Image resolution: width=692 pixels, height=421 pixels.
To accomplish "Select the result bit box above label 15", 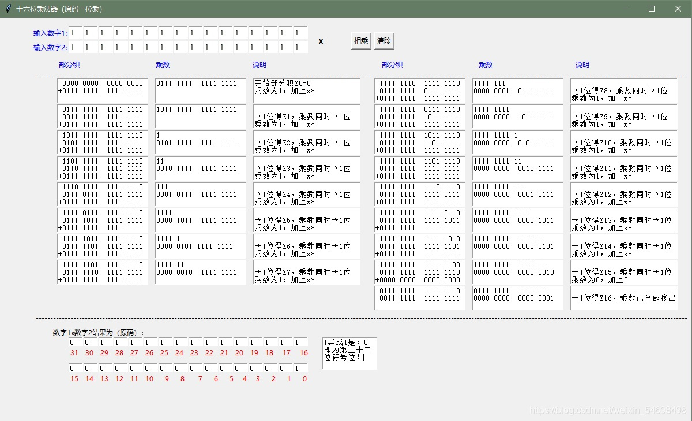I will tap(76, 369).
